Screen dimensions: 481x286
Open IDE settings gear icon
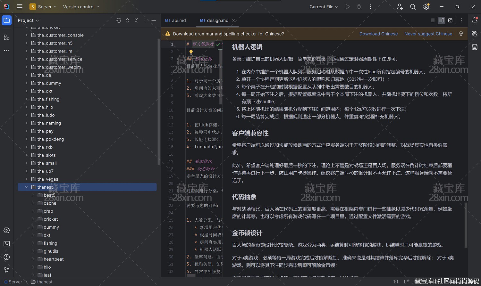tap(426, 7)
